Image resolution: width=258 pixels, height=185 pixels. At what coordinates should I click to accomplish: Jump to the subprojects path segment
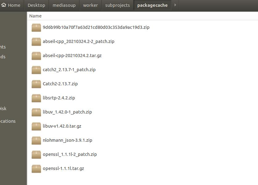pos(118,5)
